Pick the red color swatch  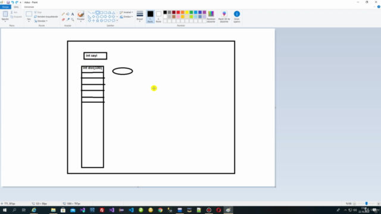pyautogui.click(x=178, y=12)
